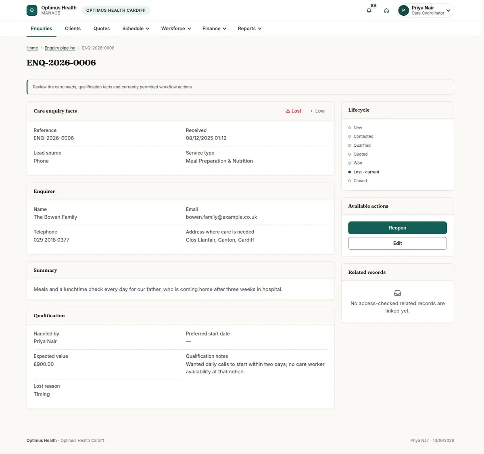
Task: Click the lost reason Timing
Action: [x=42, y=394]
